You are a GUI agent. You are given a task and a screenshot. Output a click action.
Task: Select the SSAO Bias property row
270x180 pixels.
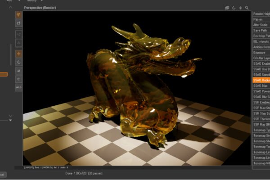261,86
